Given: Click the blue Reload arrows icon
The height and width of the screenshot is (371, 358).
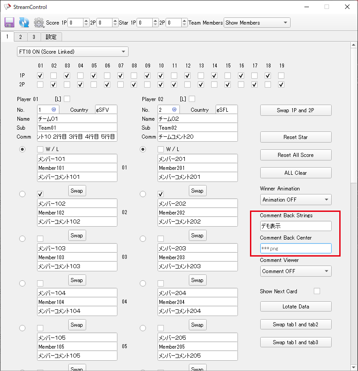Looking at the screenshot, I should click(x=24, y=22).
